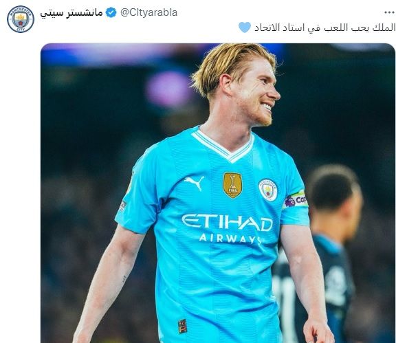Viewport: 407px width, 343px height.
Task: Click the @Cityarabia handle
Action: (x=149, y=12)
